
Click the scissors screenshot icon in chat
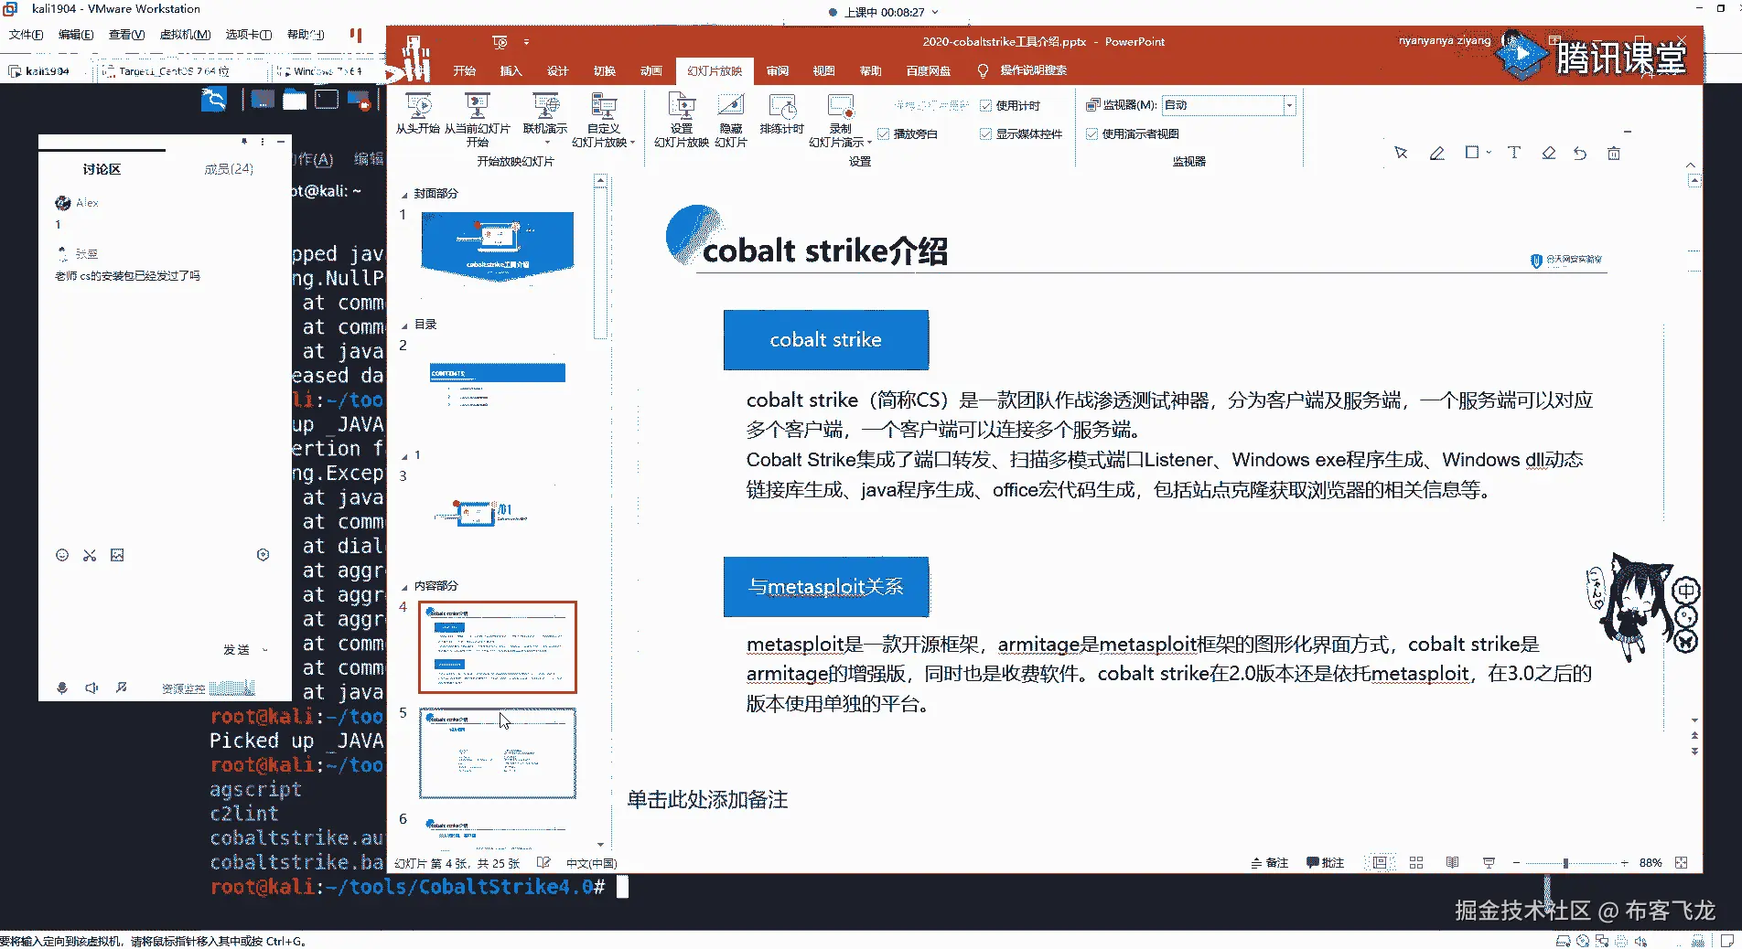coord(90,555)
